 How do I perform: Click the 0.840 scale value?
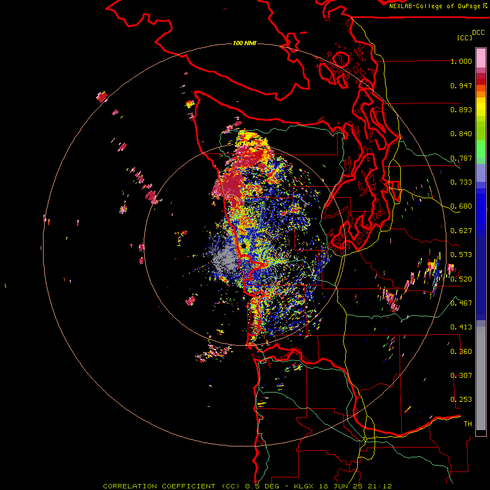[461, 134]
